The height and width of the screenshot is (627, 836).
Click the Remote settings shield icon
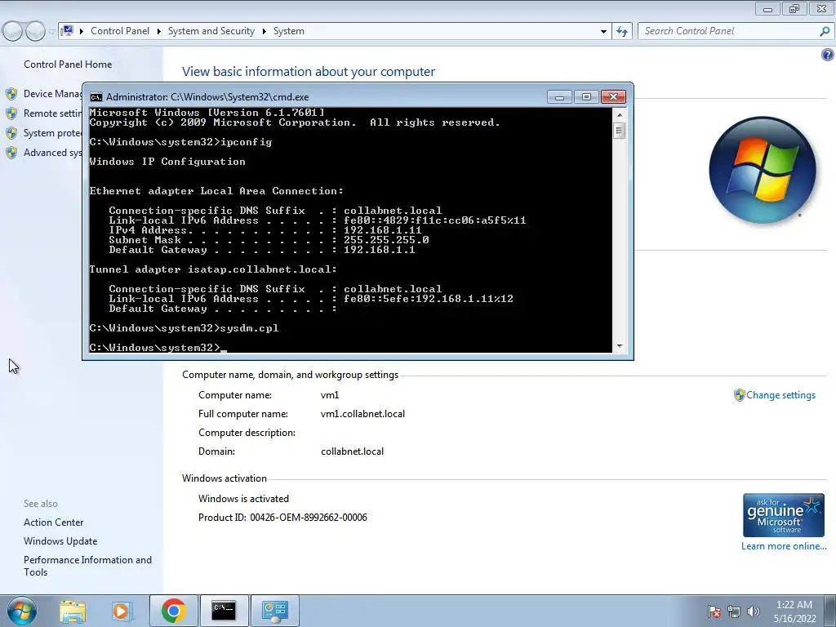tap(11, 113)
